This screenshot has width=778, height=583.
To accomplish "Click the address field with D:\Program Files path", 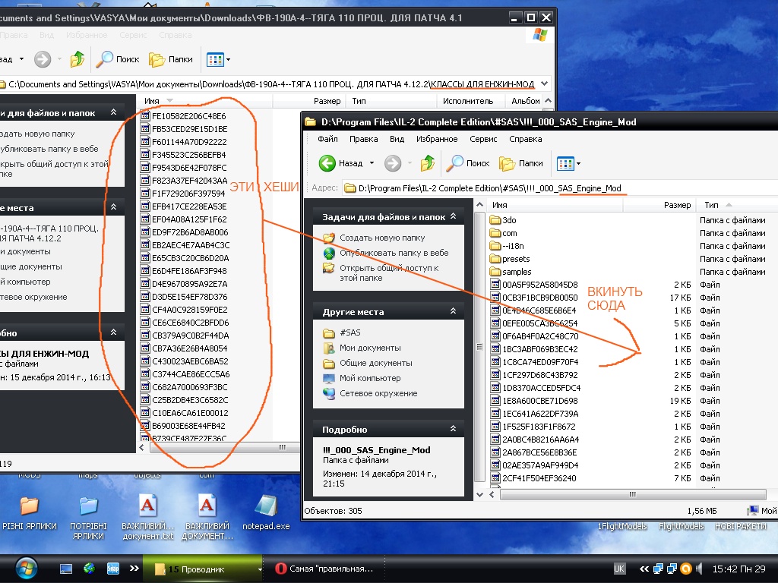I will click(560, 188).
